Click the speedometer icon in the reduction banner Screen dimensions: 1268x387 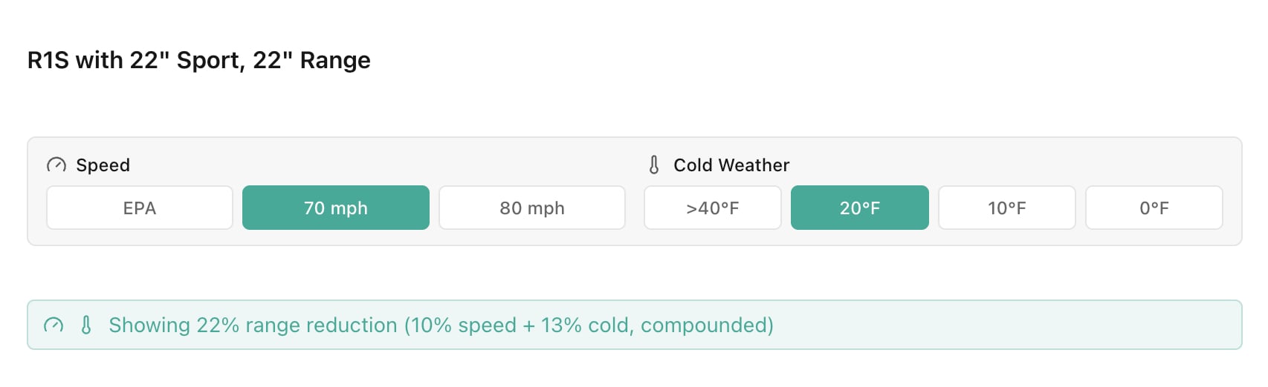54,325
